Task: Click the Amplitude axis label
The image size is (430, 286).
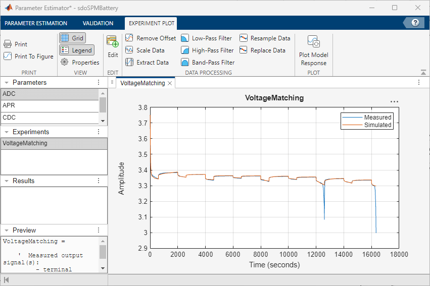Action: coord(121,179)
